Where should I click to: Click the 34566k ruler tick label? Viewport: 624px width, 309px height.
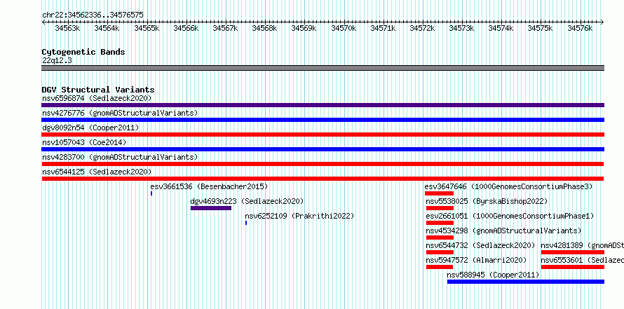[186, 28]
